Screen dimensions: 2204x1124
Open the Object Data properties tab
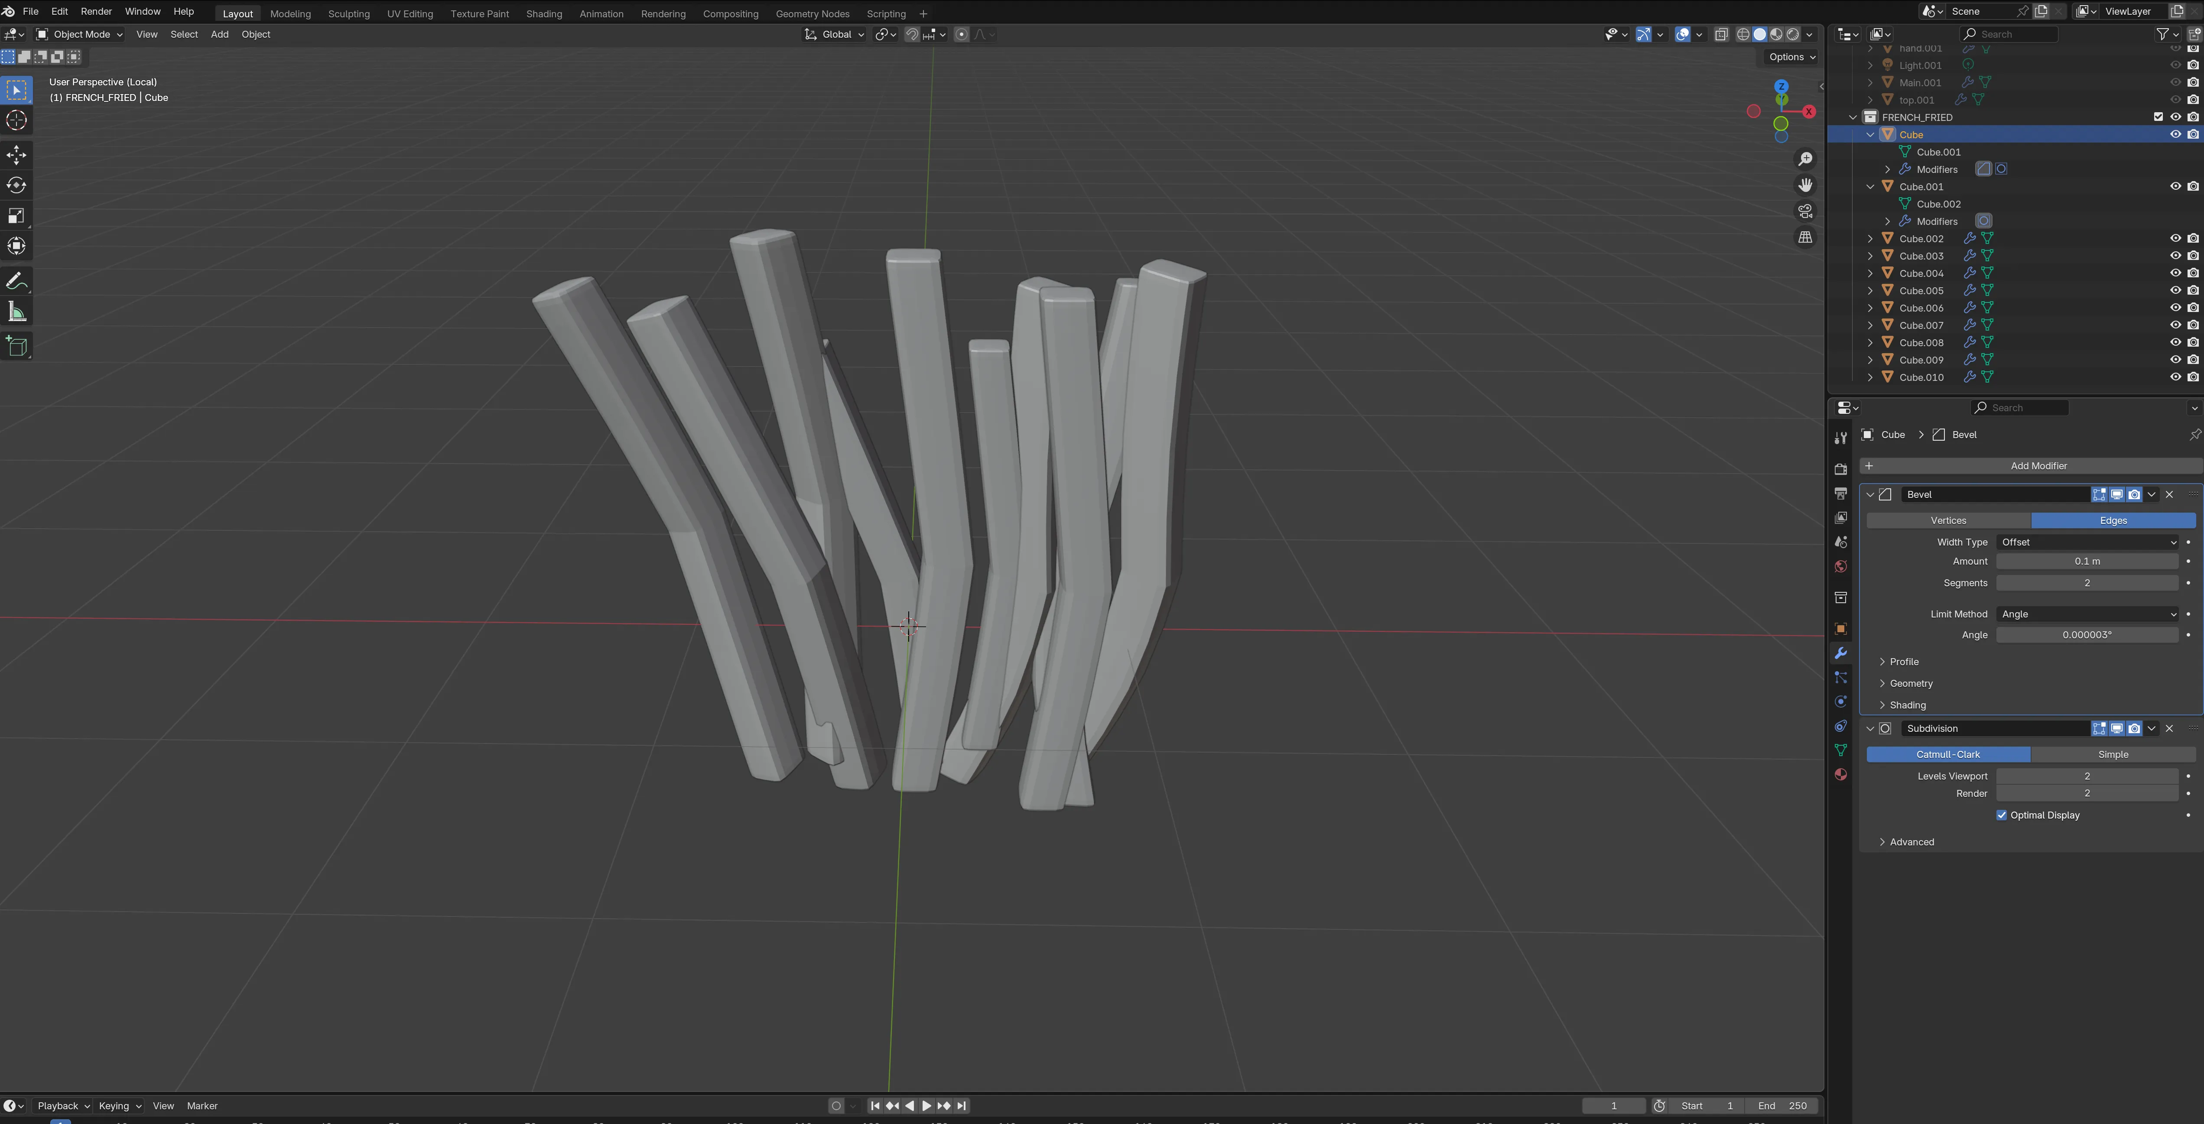click(1840, 750)
